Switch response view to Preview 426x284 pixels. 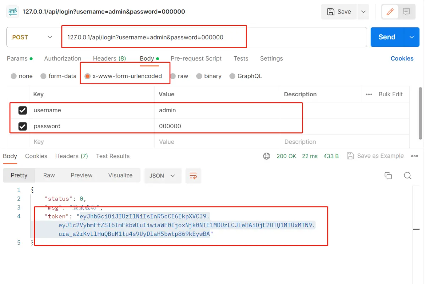tap(81, 176)
